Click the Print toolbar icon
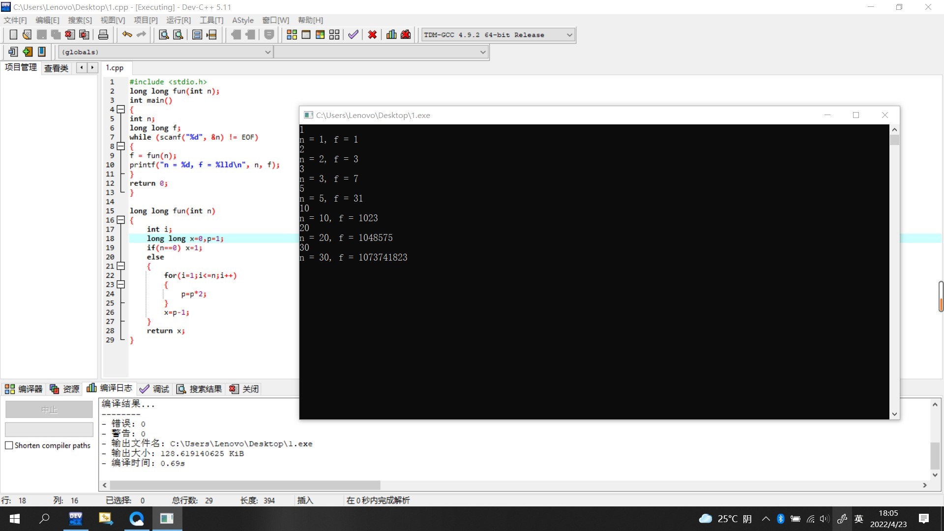The width and height of the screenshot is (944, 531). click(103, 35)
